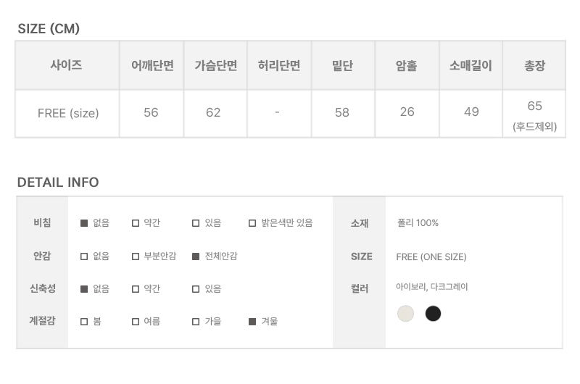
Task: Select the 가을 season checkbox
Action: coord(196,322)
